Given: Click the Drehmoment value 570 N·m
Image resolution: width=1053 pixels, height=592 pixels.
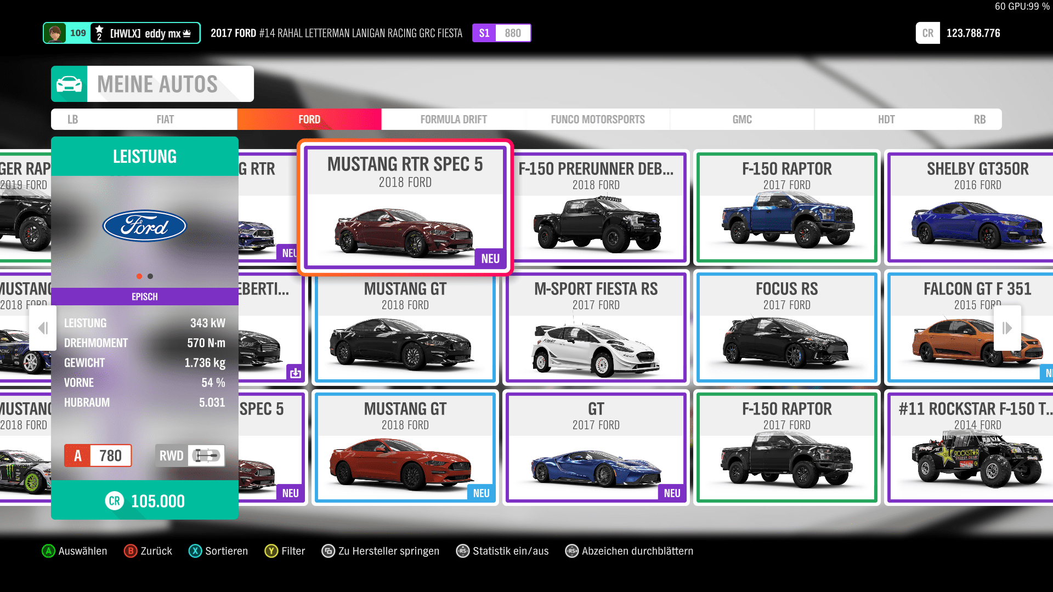Looking at the screenshot, I should tap(206, 343).
